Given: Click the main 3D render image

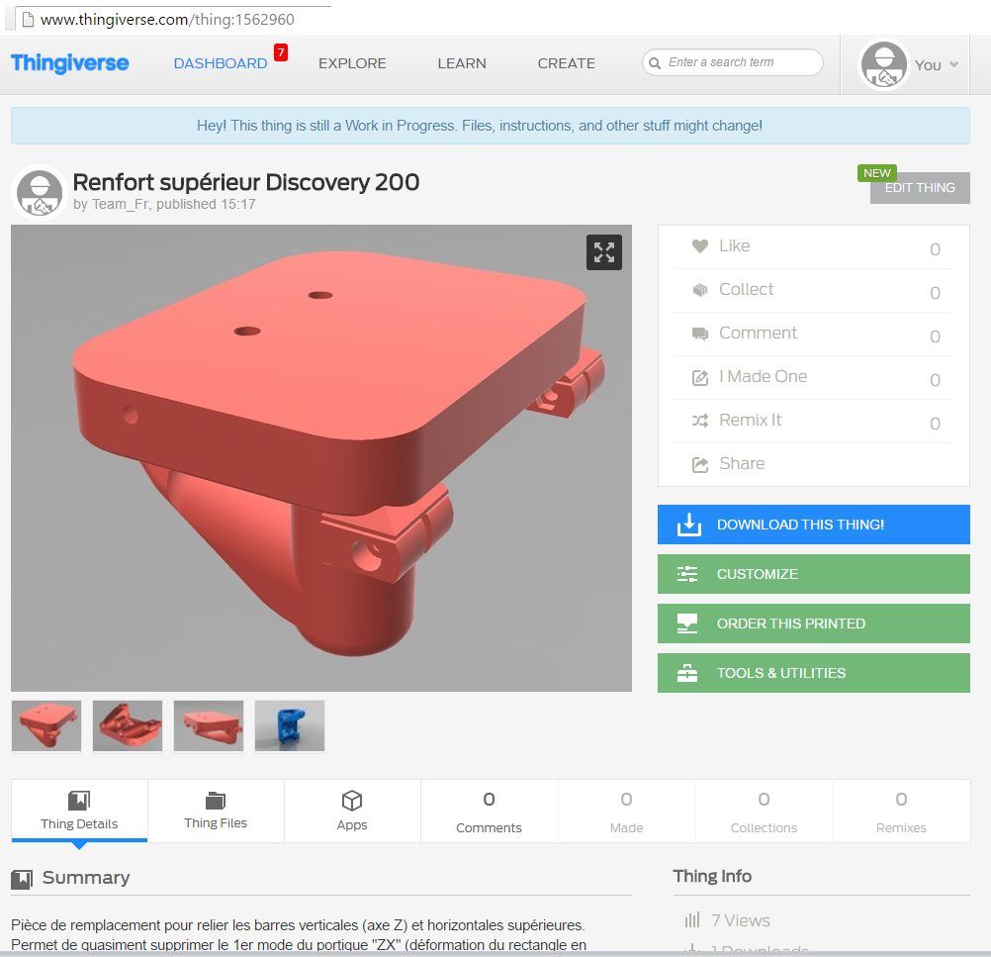Looking at the screenshot, I should click(321, 458).
